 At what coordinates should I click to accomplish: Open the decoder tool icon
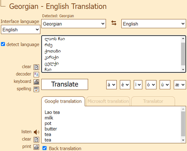(x=36, y=74)
